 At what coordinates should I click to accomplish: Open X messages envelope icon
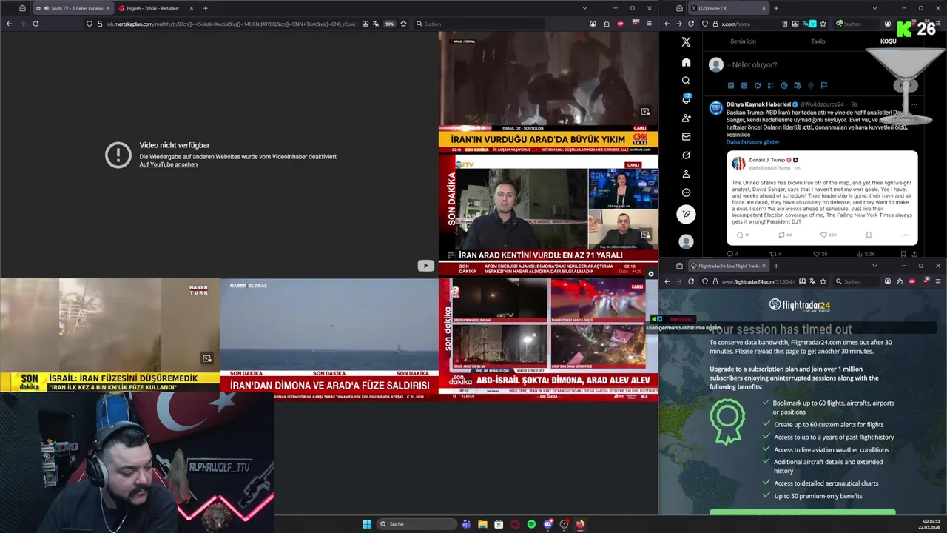(686, 136)
